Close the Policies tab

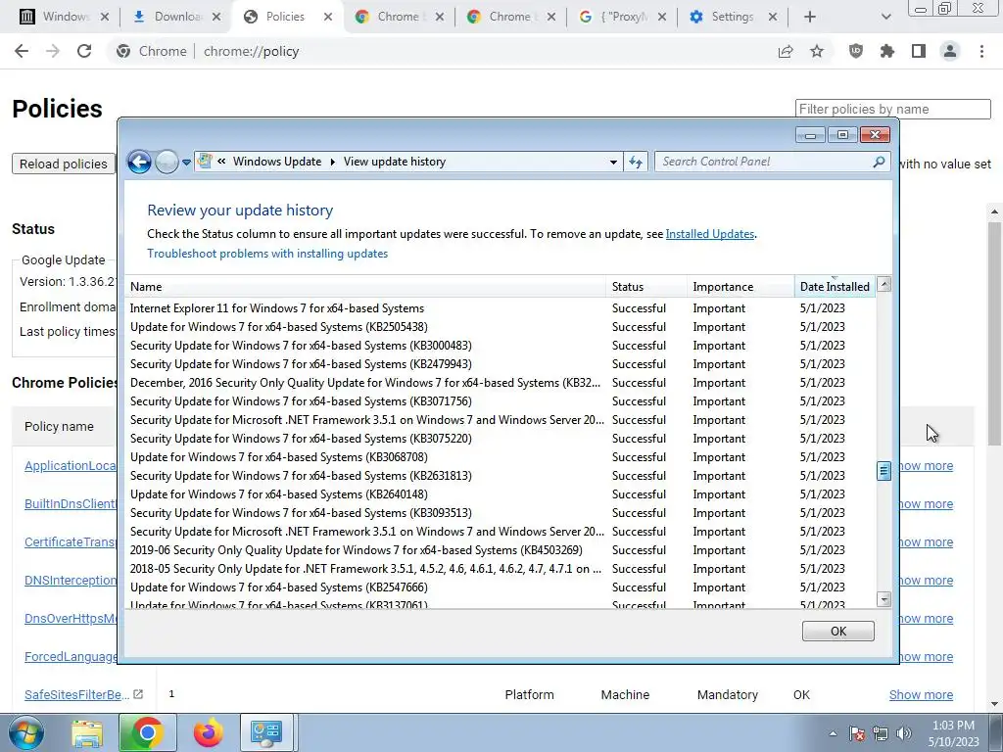pyautogui.click(x=328, y=17)
